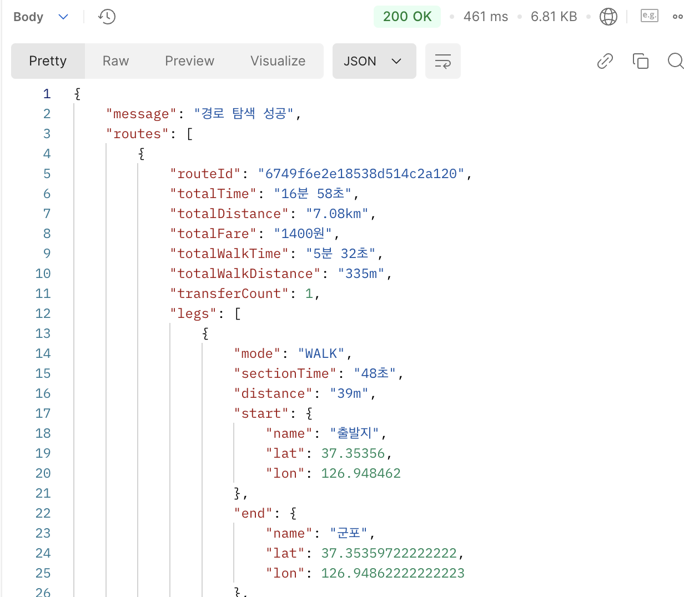Open the Visualize tab
This screenshot has height=597, width=684.
(x=278, y=61)
